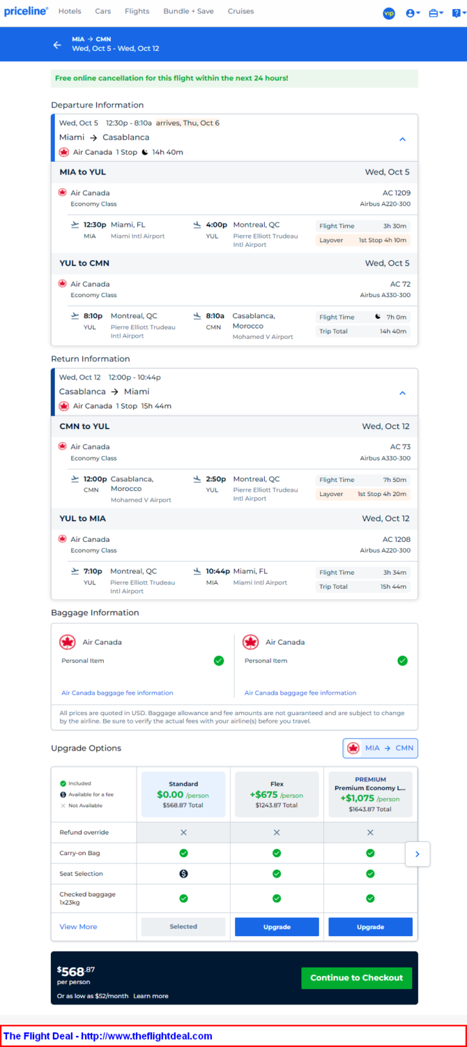Click Carry-on Bag checkmark under Standard
The width and height of the screenshot is (467, 1047).
pyautogui.click(x=183, y=853)
